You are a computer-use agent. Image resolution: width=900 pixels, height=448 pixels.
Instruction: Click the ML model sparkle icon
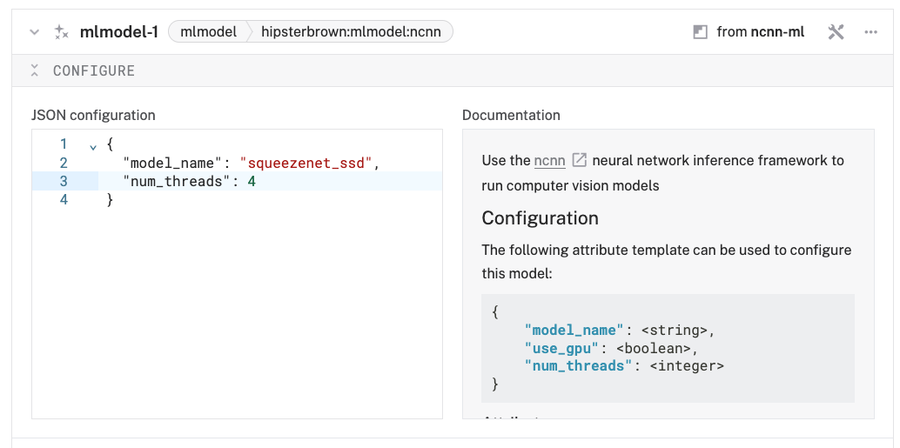click(61, 32)
